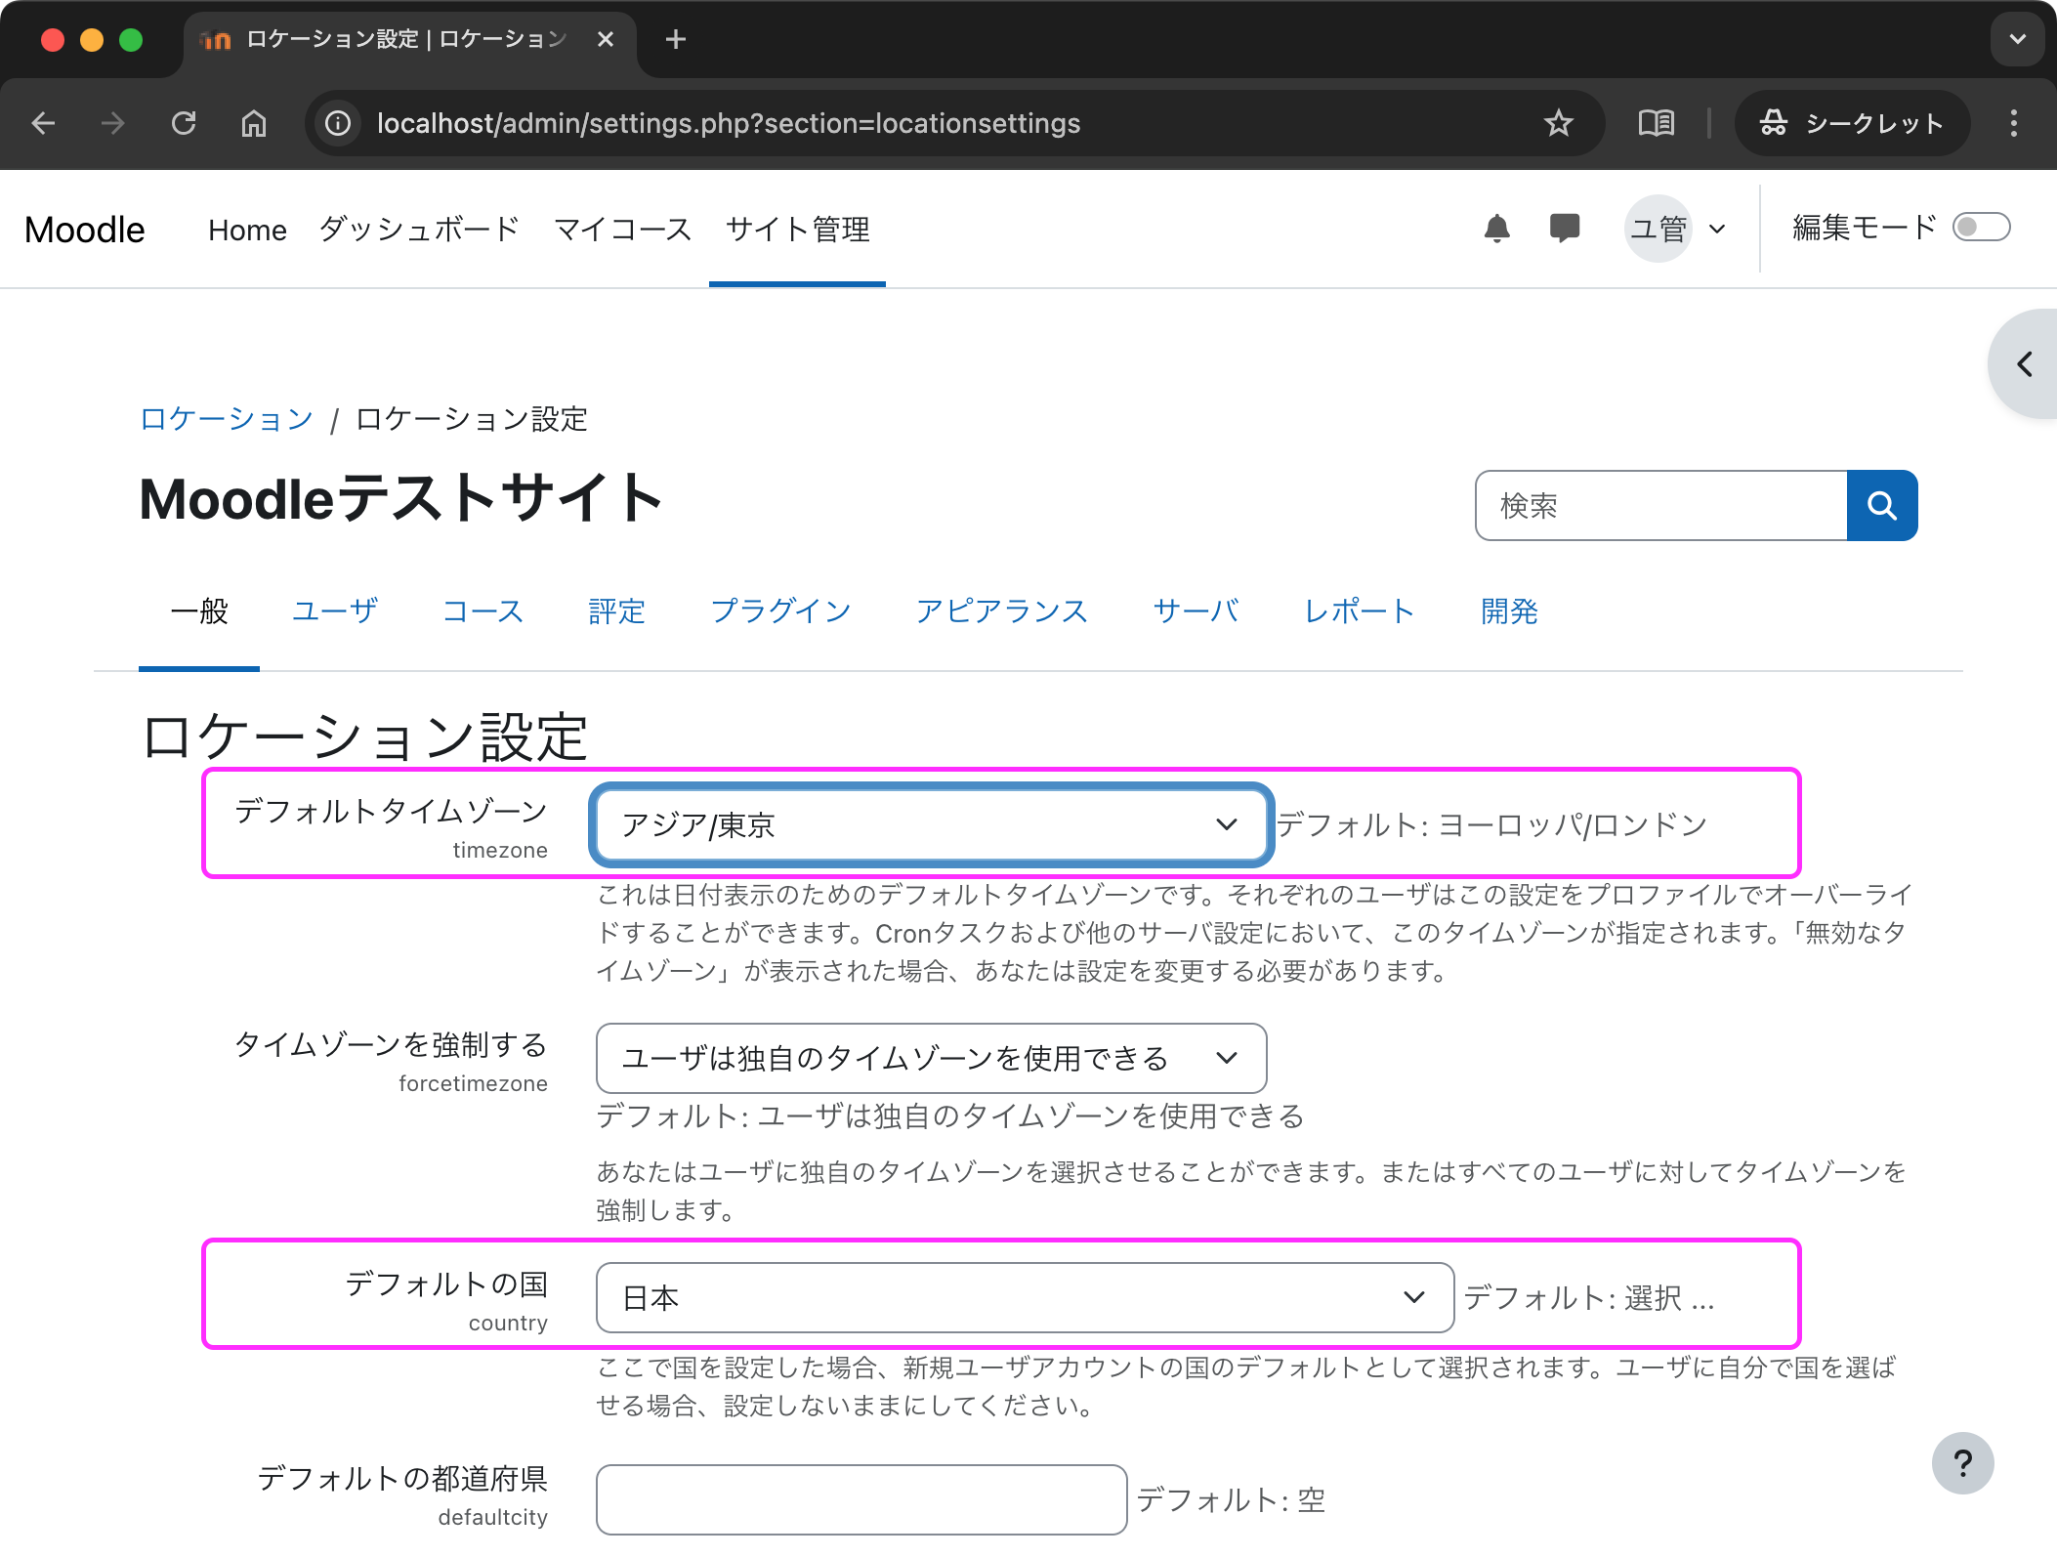Click the browser home icon
Image resolution: width=2057 pixels, height=1557 pixels.
(x=254, y=123)
